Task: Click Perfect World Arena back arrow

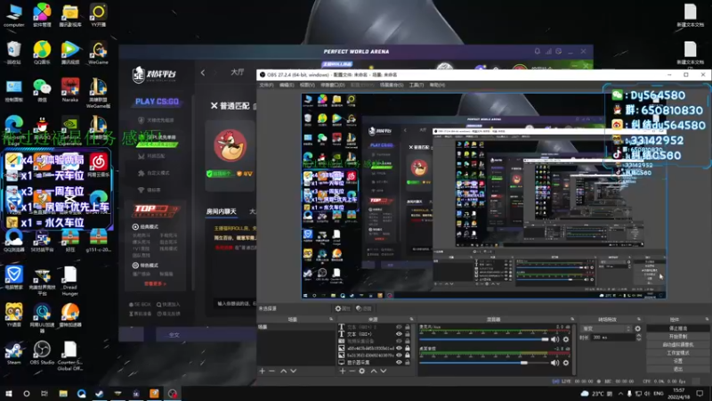Action: pos(203,72)
